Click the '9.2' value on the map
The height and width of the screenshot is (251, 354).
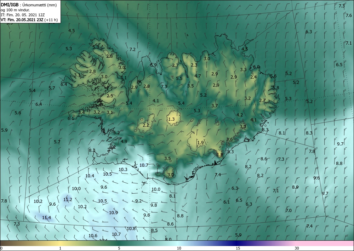coord(138,201)
